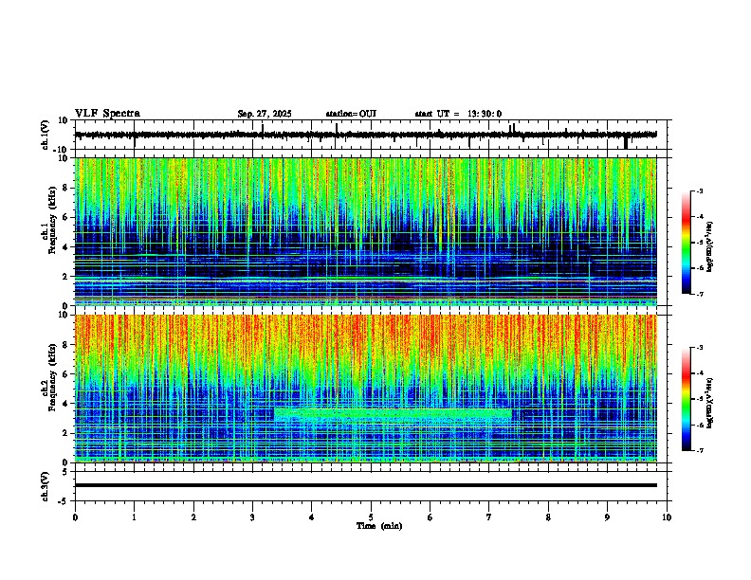Click the ch.1 spectrogram color scale bar
The width and height of the screenshot is (751, 580).
pos(687,243)
